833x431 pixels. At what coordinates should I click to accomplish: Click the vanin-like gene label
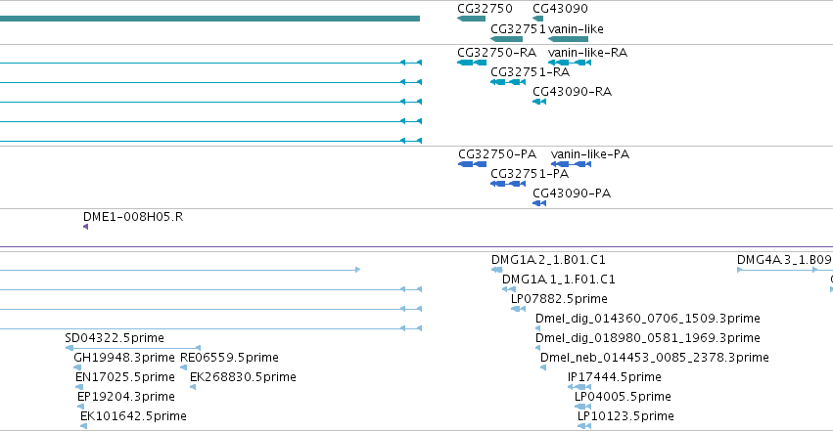(576, 28)
